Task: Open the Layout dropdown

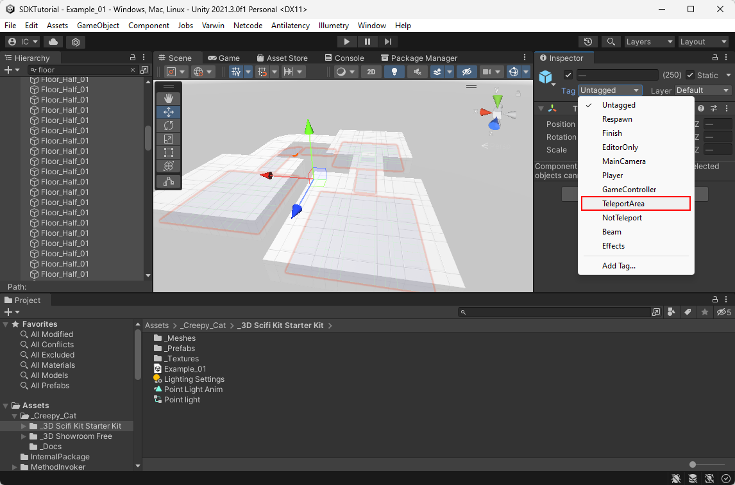Action: point(703,42)
